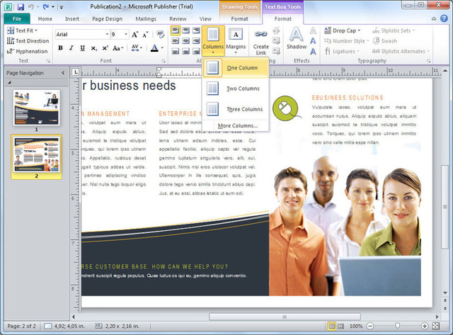453x335 pixels.
Task: Toggle two-page spread view in status bar
Action: tap(341, 327)
